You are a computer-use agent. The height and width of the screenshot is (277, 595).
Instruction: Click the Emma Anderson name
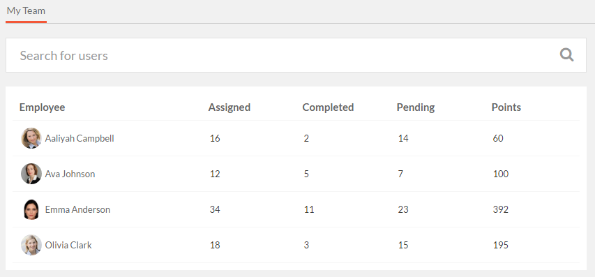pyautogui.click(x=77, y=209)
